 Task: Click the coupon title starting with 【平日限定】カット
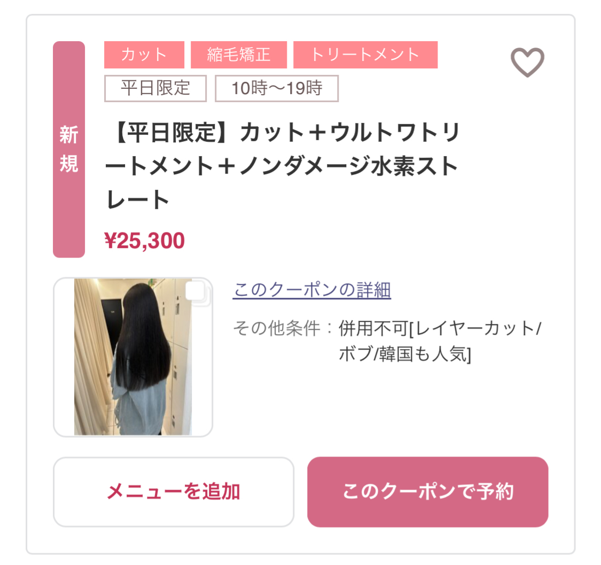point(283,166)
